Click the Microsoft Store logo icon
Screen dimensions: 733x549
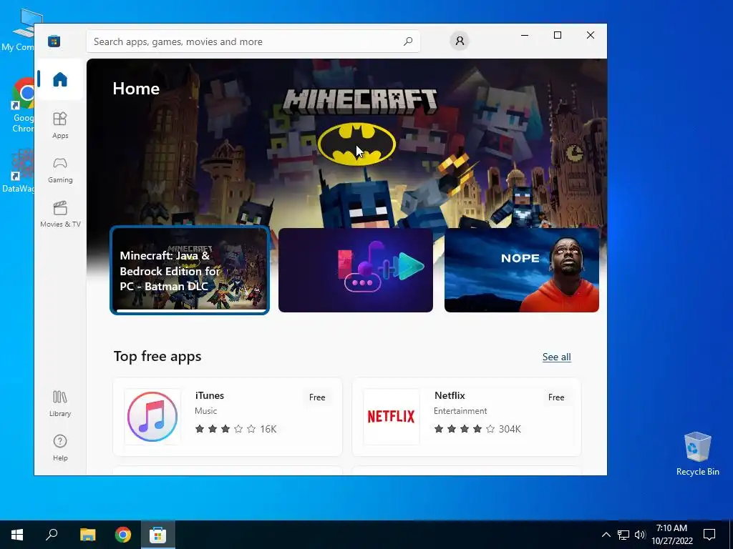[54, 41]
